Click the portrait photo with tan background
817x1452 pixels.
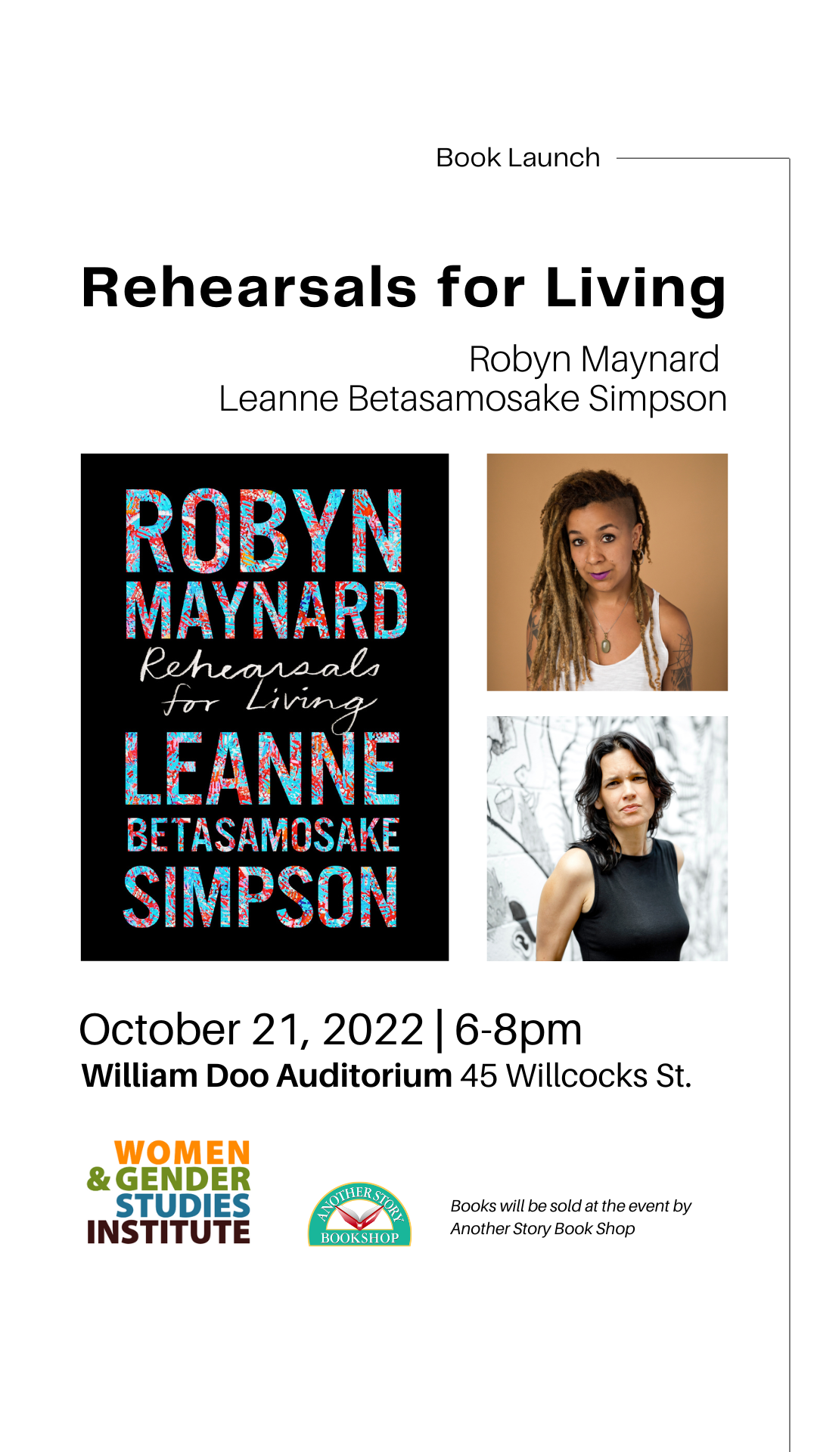pos(607,572)
